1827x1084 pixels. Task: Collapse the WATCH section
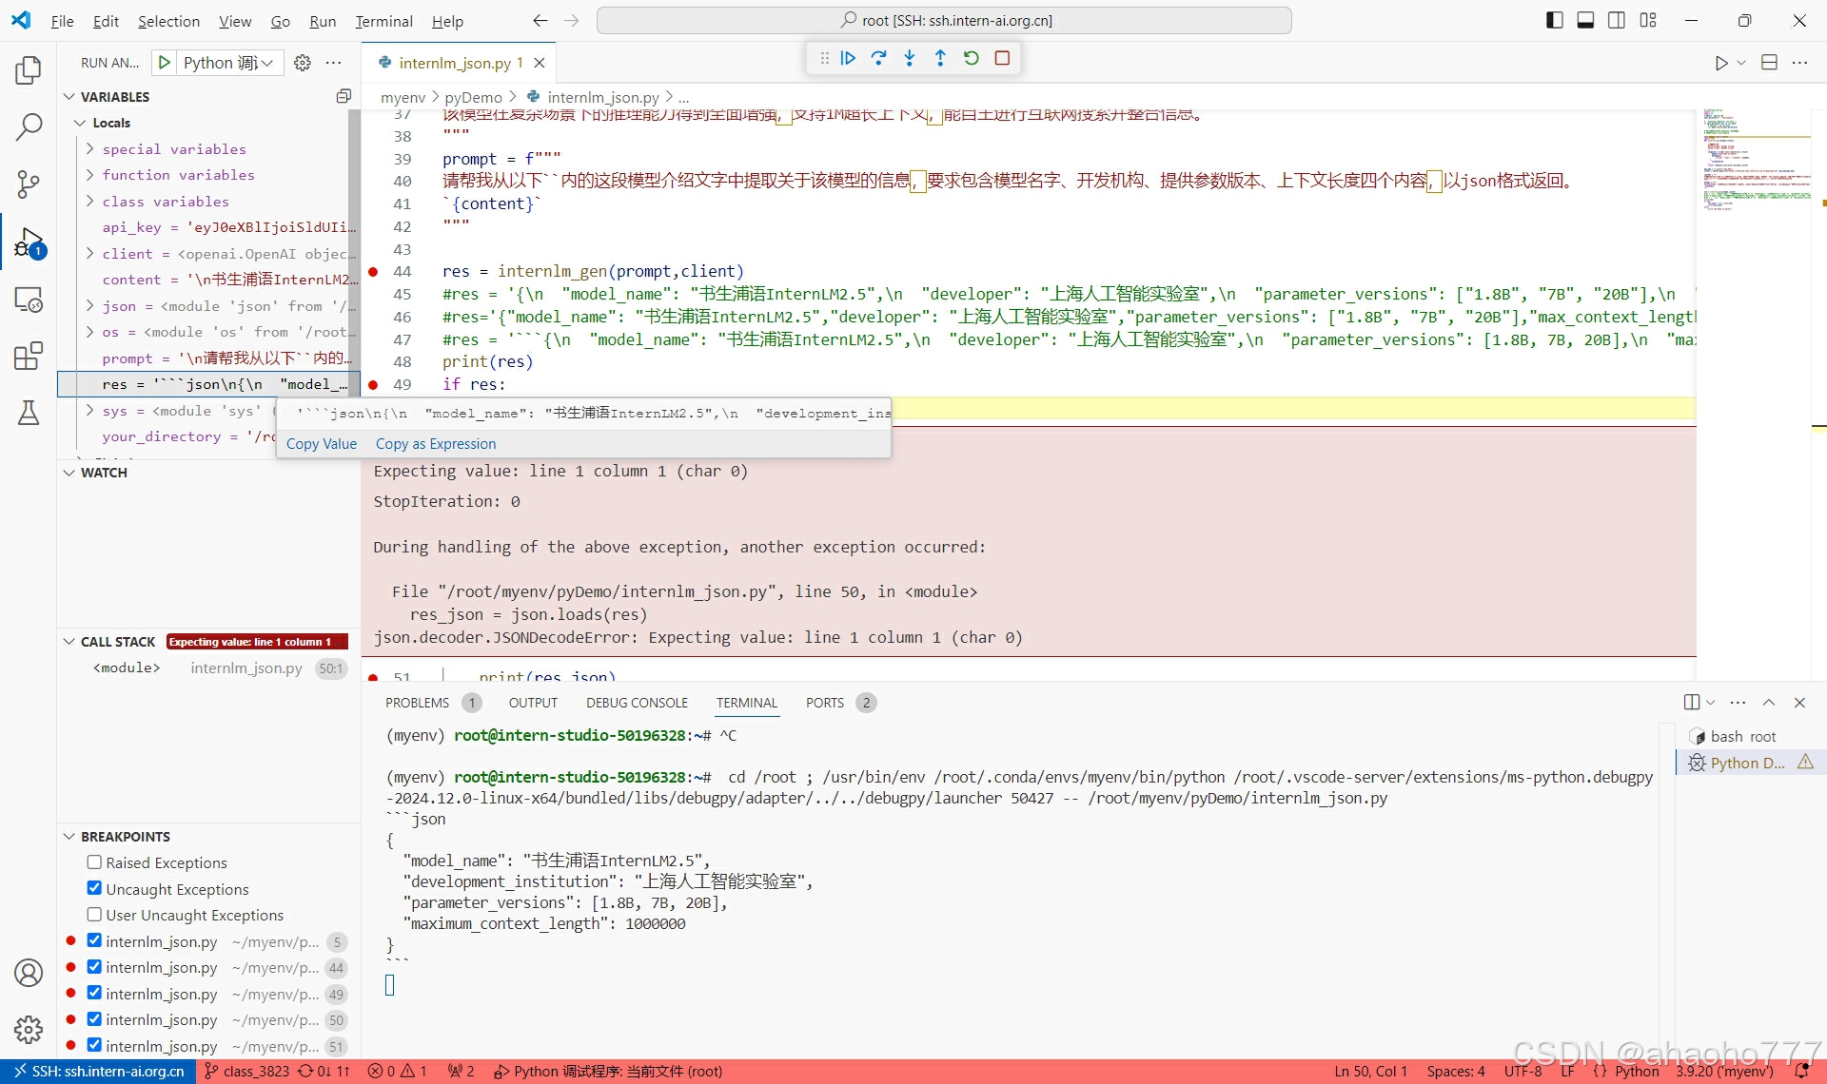[69, 473]
